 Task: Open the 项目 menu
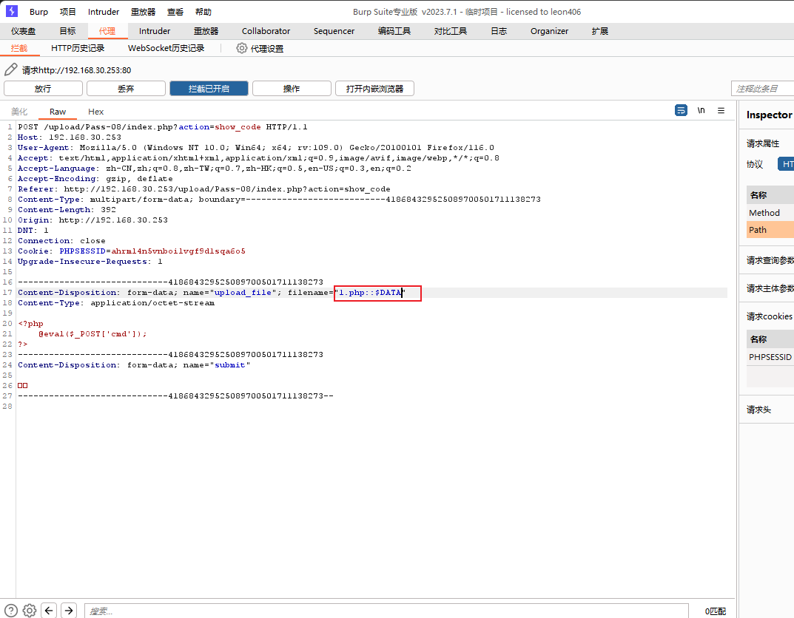click(68, 12)
